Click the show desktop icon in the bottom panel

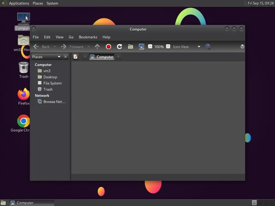[x=3, y=203]
